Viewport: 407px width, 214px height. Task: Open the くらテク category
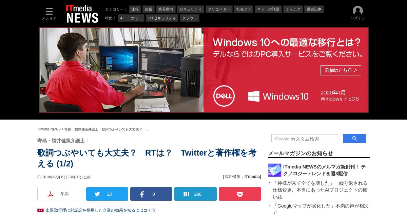[293, 9]
